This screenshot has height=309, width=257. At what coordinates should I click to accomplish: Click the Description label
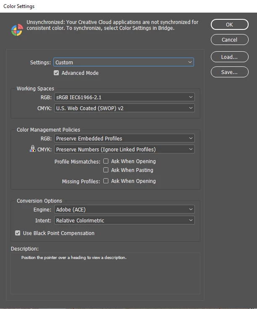coord(25,249)
